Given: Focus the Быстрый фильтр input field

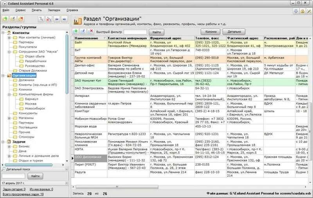Looking at the screenshot, I should click(135, 32).
